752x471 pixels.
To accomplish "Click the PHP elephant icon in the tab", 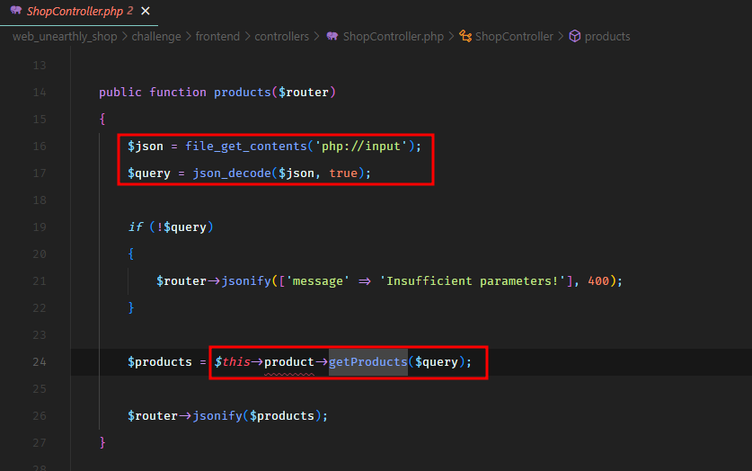I will [16, 12].
